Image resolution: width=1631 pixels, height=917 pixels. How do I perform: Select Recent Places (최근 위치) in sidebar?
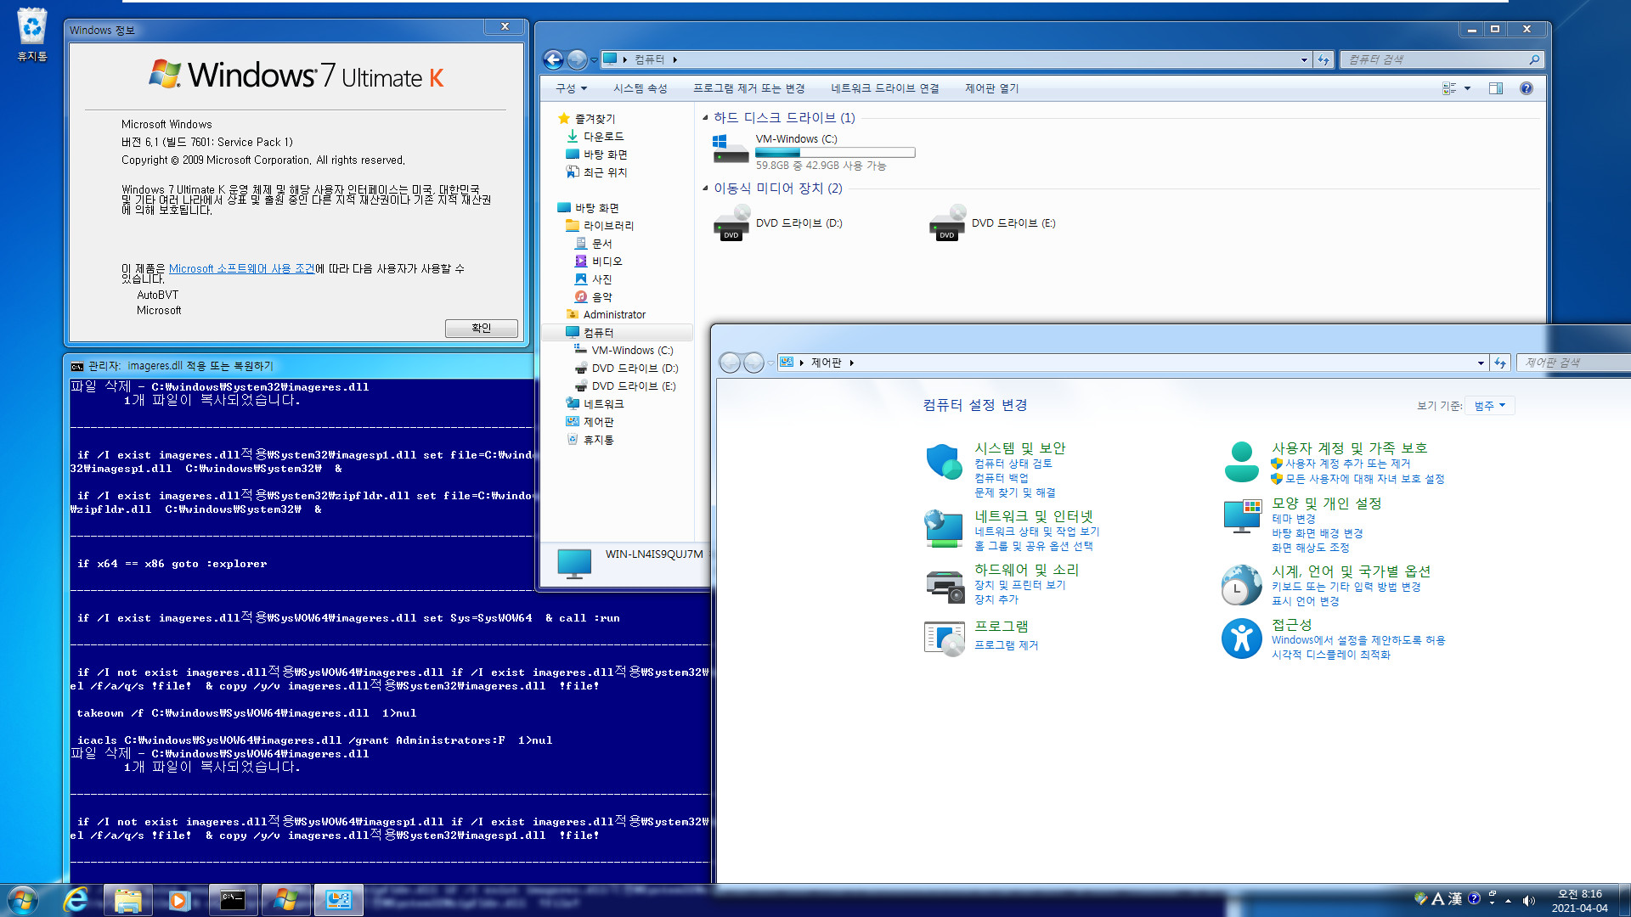pos(596,172)
